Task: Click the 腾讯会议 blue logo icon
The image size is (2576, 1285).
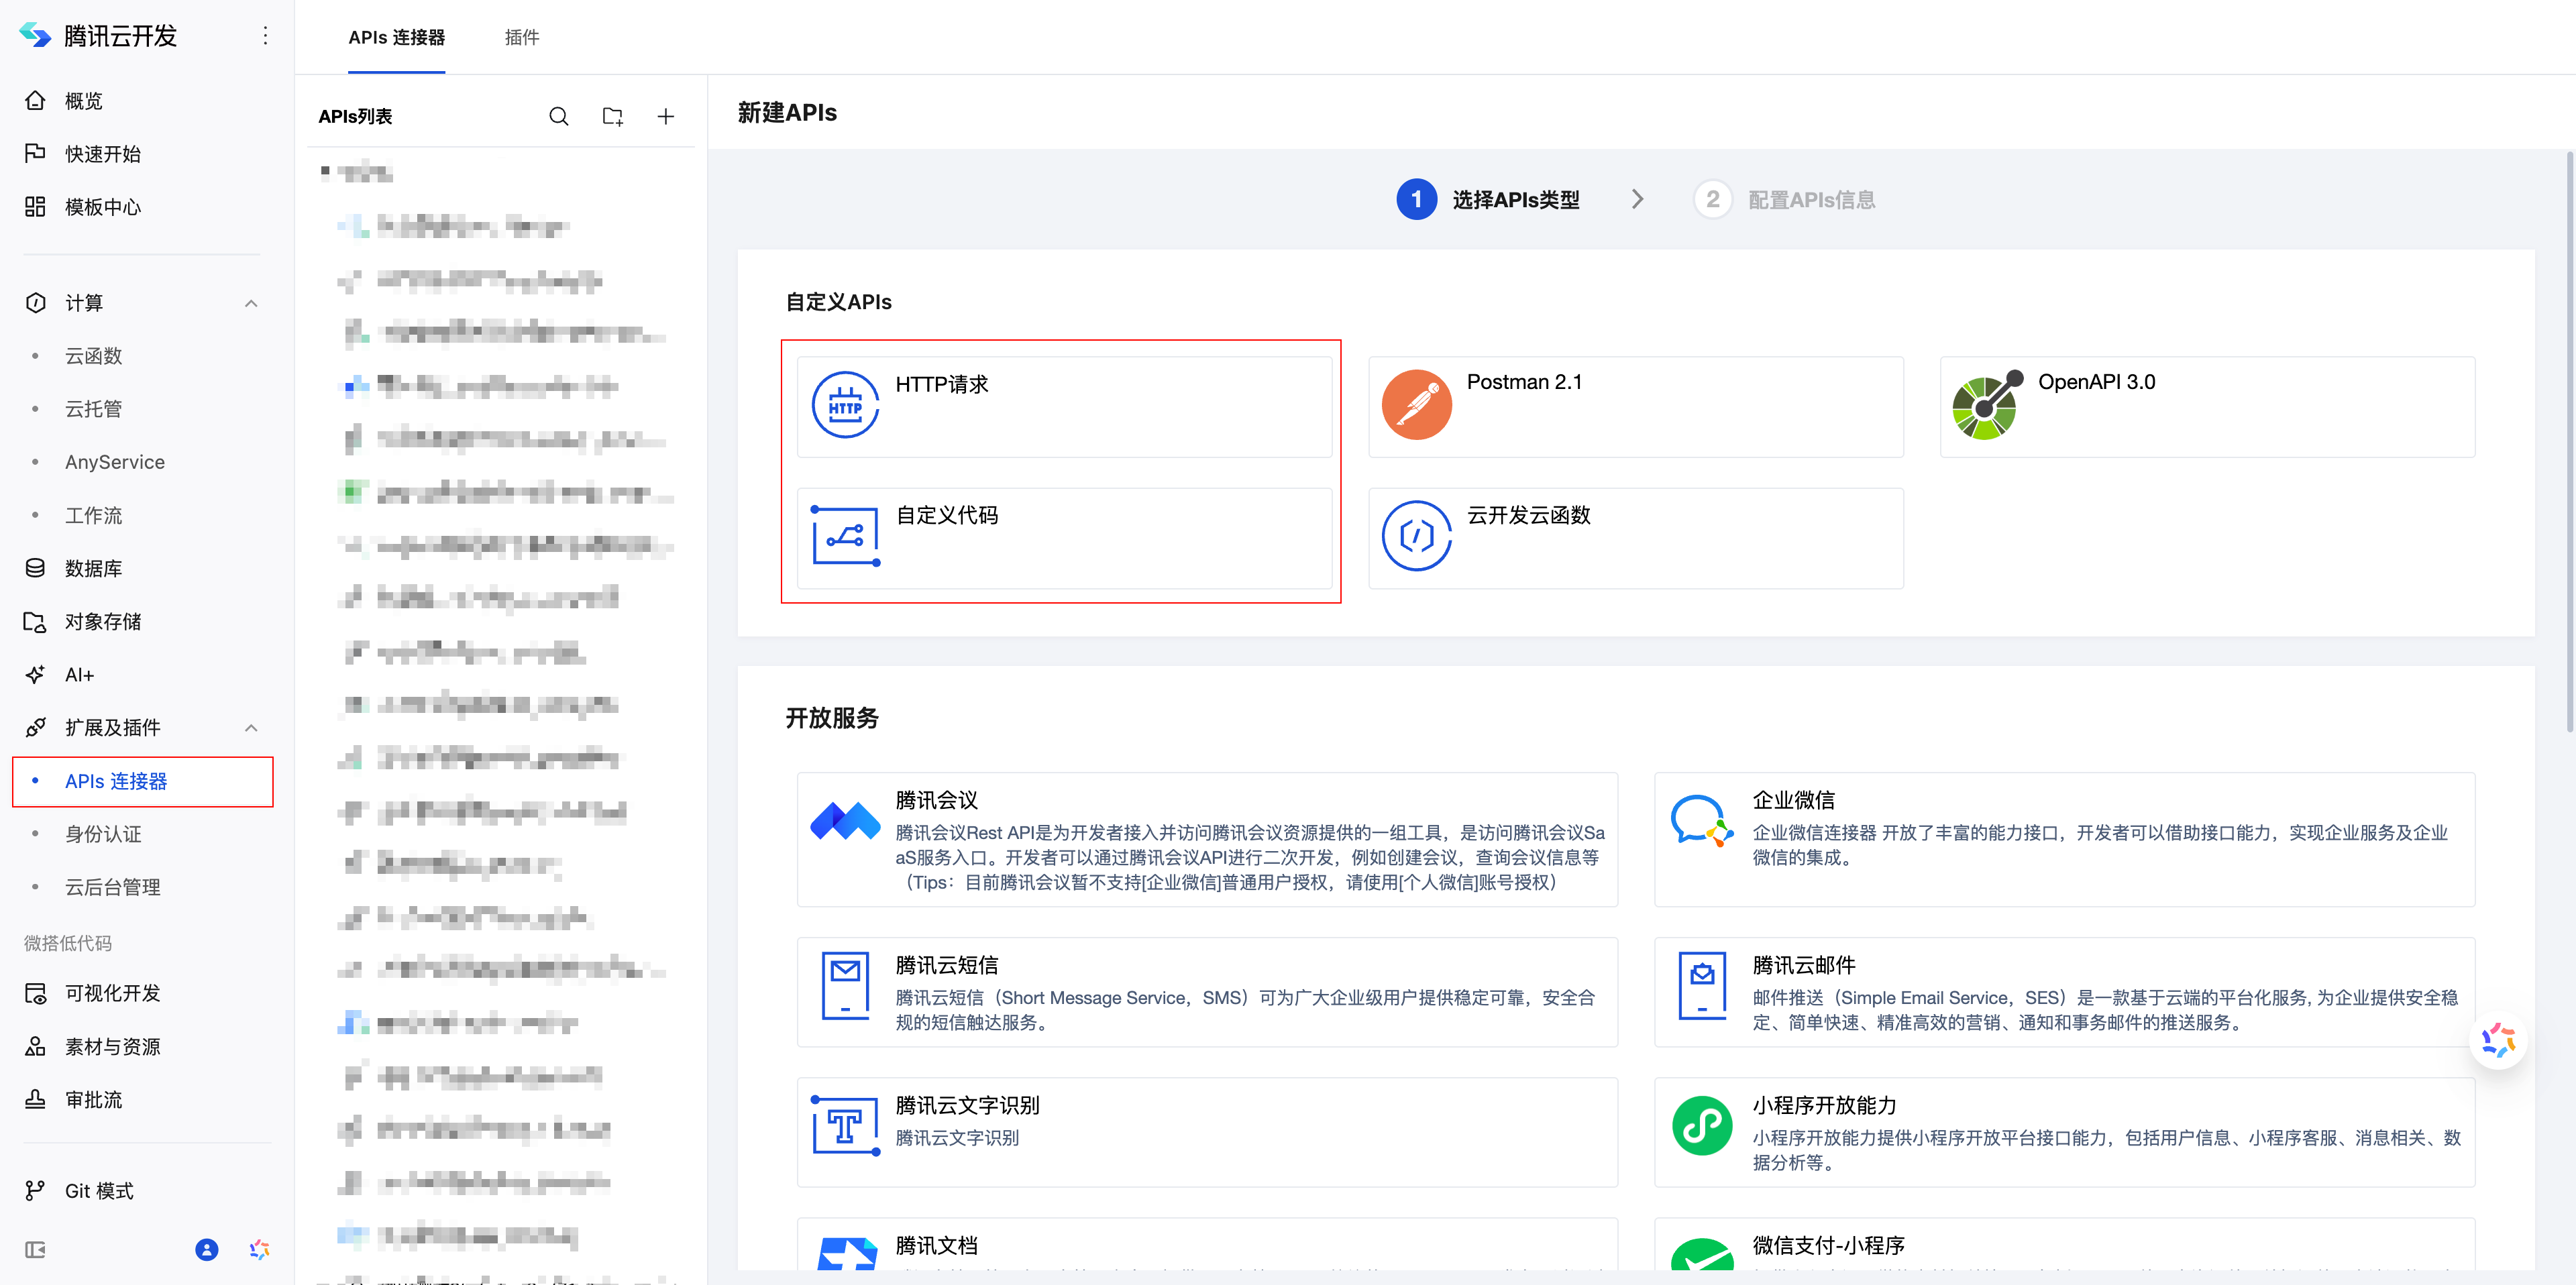Action: point(845,820)
